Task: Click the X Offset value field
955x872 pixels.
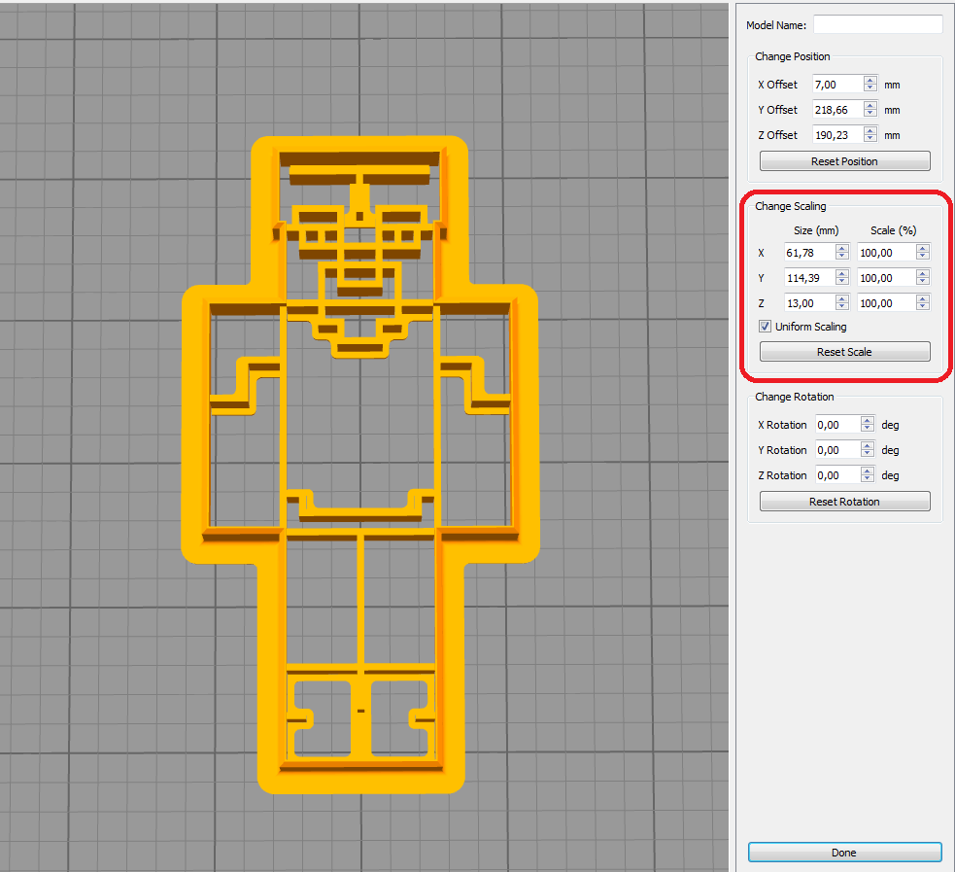Action: pyautogui.click(x=838, y=85)
